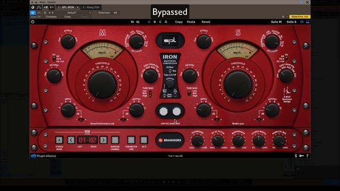Screen dimensions: 340x191
Task: Select settings bank B
Action: [155, 22]
